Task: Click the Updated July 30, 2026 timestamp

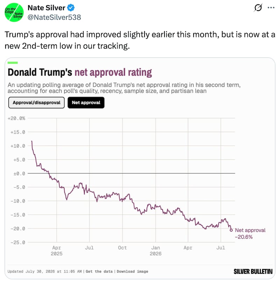Action: [x=44, y=271]
